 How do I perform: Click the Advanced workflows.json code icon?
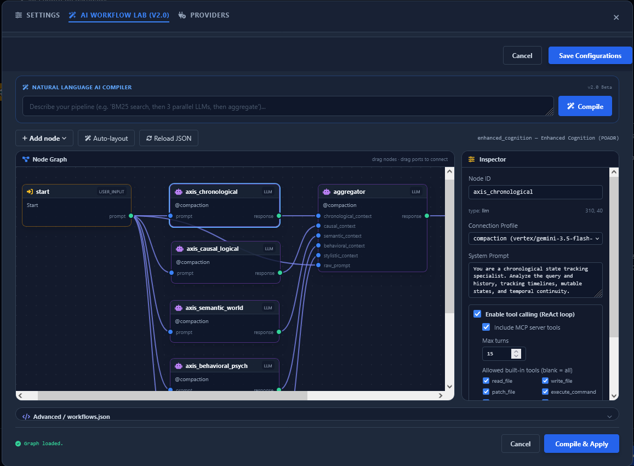click(26, 417)
